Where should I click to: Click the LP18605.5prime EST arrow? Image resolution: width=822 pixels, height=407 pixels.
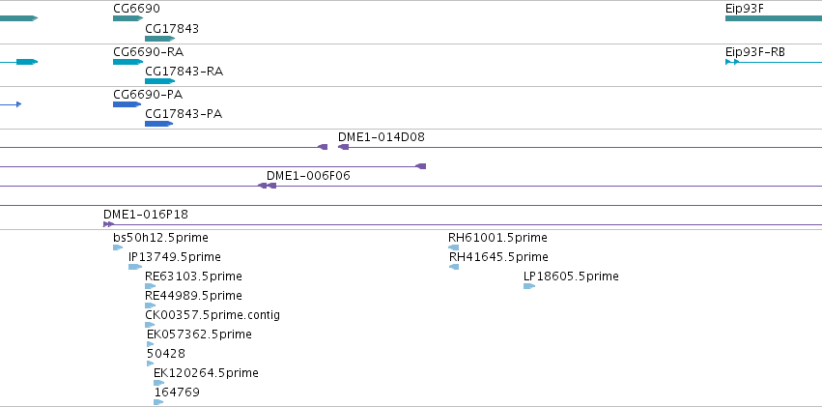click(x=529, y=286)
